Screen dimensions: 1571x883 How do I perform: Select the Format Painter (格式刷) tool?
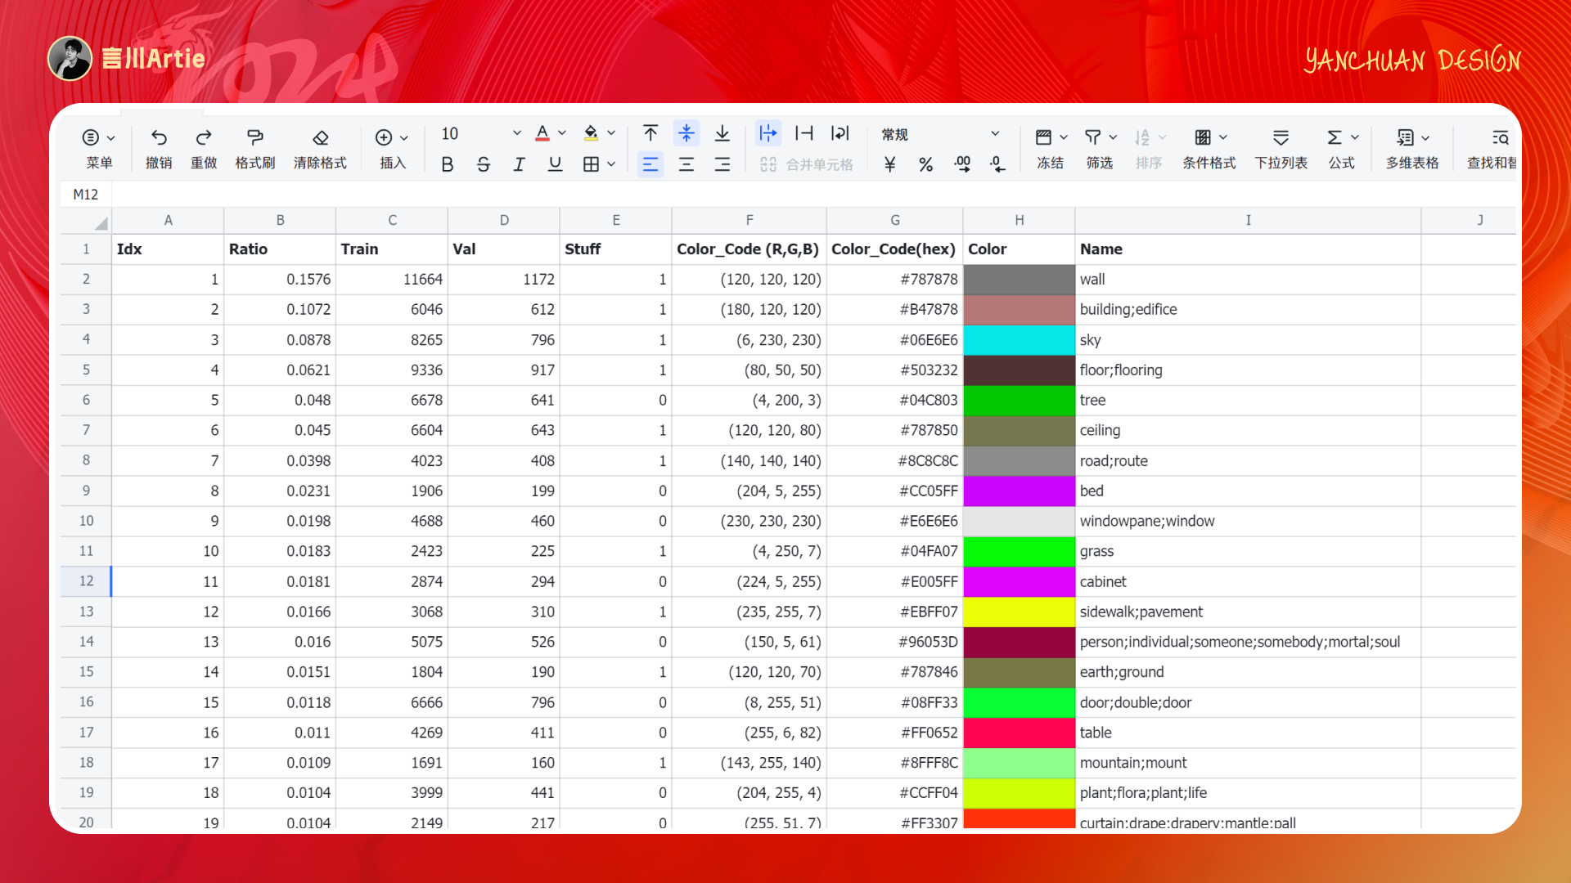tap(254, 137)
